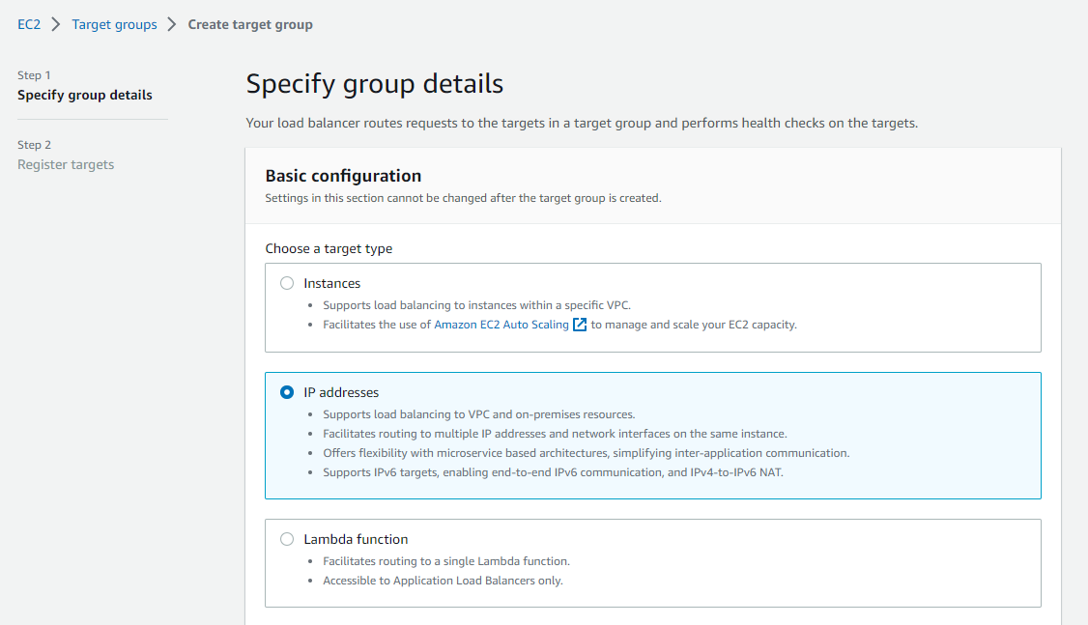Click the Choose a target type label

coord(329,248)
